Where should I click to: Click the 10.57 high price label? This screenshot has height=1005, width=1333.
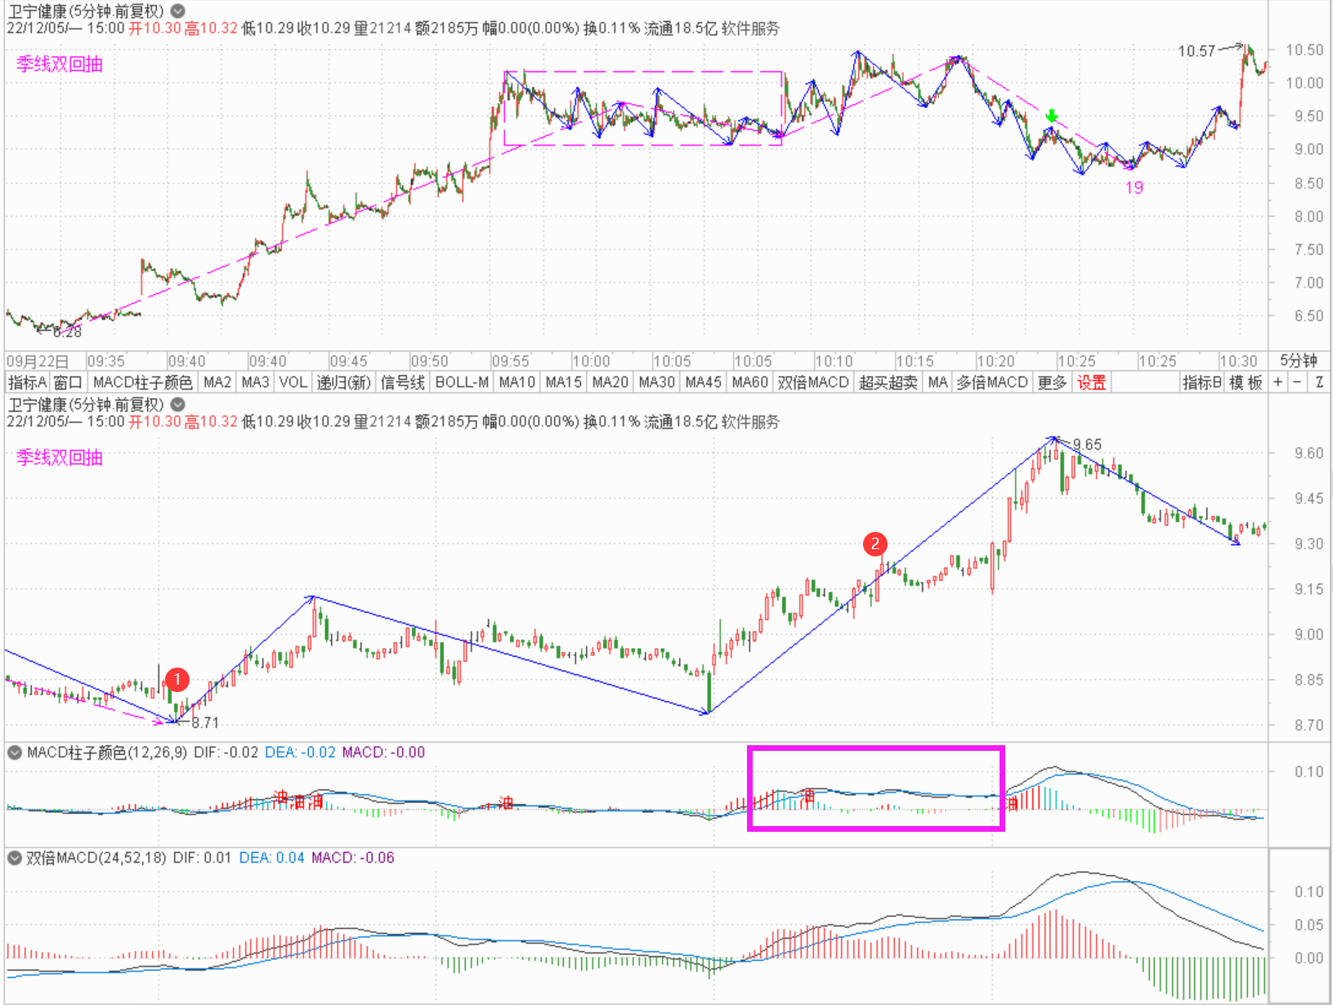tap(1196, 51)
